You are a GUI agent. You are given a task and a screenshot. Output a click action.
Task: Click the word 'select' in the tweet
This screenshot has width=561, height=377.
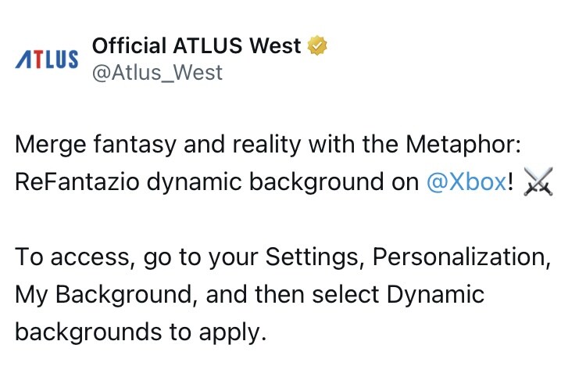tap(345, 295)
